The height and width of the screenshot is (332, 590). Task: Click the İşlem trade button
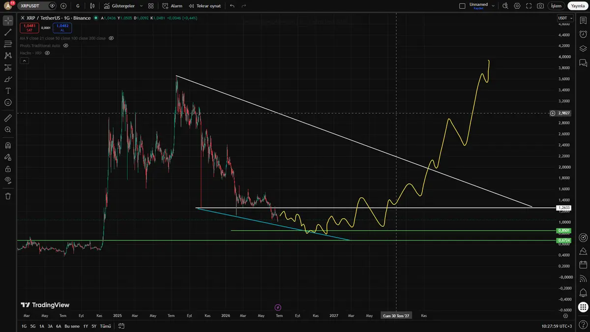point(556,6)
